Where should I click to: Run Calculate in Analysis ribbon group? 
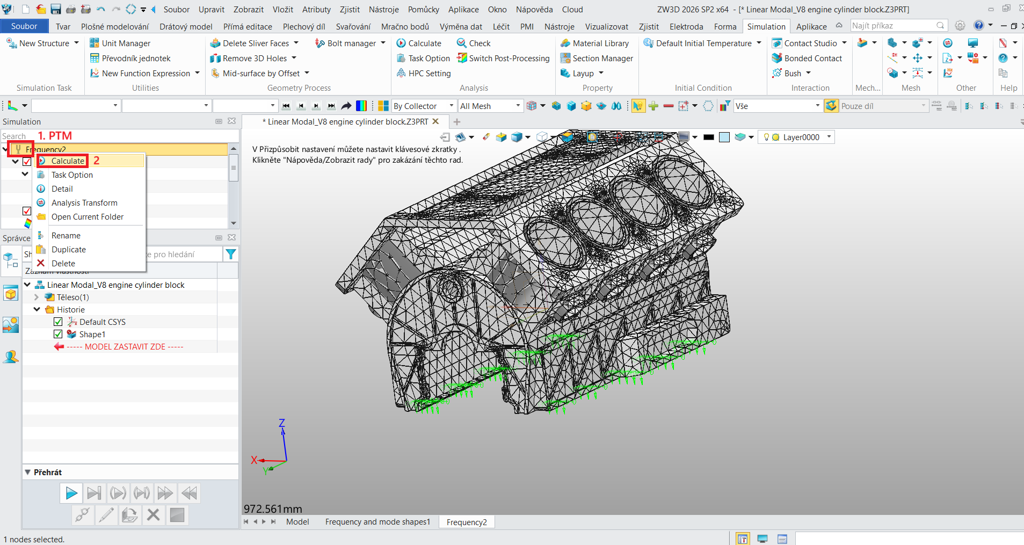click(x=419, y=43)
